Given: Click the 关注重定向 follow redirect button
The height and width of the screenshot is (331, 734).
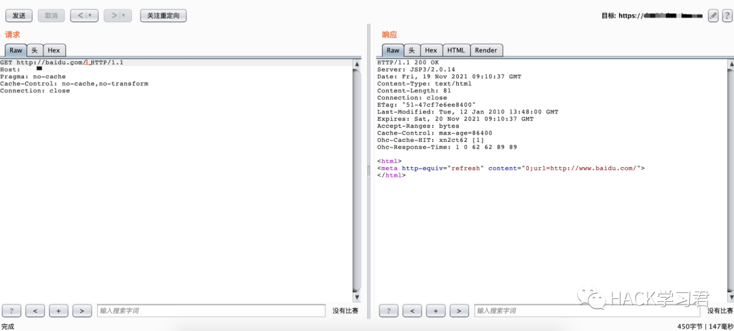Looking at the screenshot, I should (163, 16).
